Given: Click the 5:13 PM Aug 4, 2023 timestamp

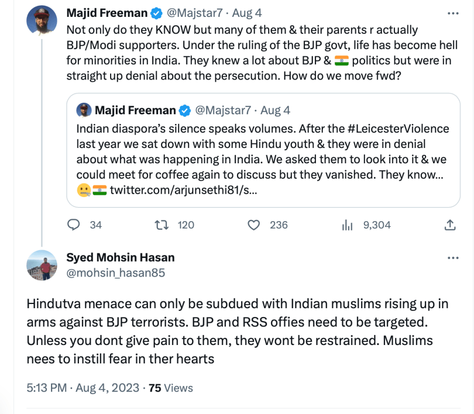Looking at the screenshot, I should tap(83, 388).
